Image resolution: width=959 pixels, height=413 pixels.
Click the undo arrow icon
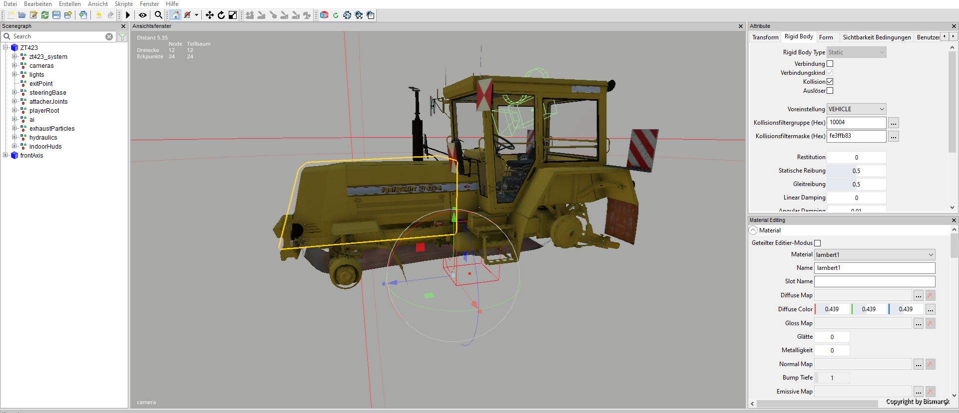pyautogui.click(x=99, y=15)
